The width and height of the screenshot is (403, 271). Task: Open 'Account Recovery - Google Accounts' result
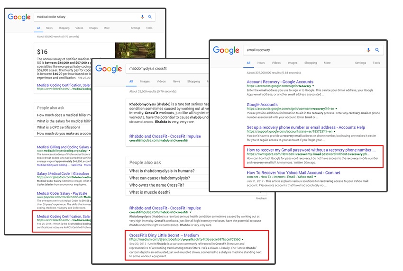(x=280, y=81)
